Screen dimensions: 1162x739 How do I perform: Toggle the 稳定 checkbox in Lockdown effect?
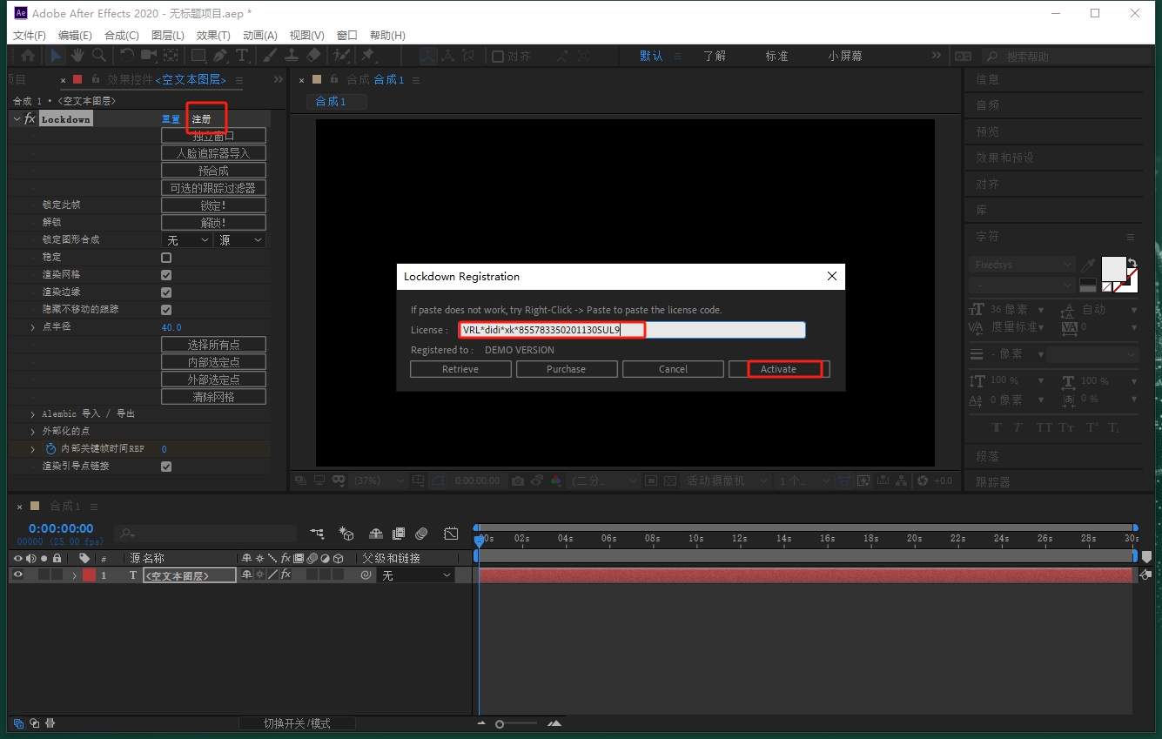coord(166,258)
